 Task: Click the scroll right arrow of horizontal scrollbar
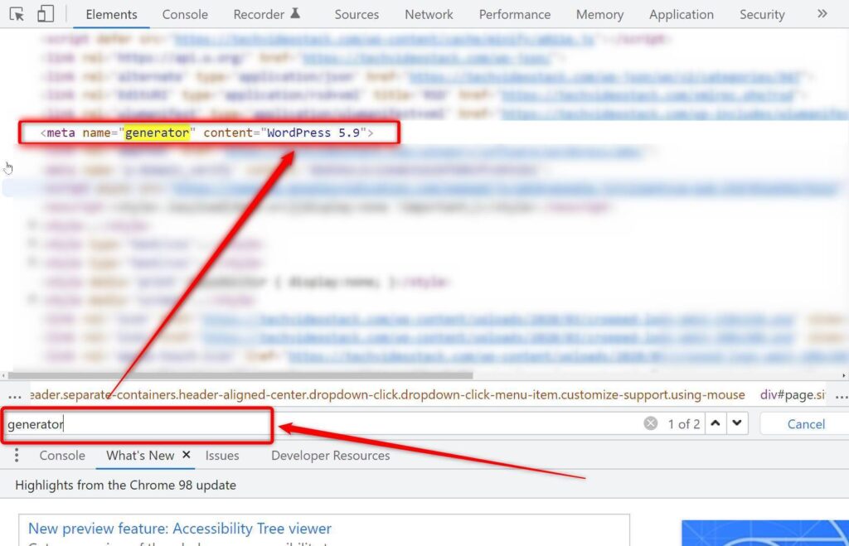[843, 375]
